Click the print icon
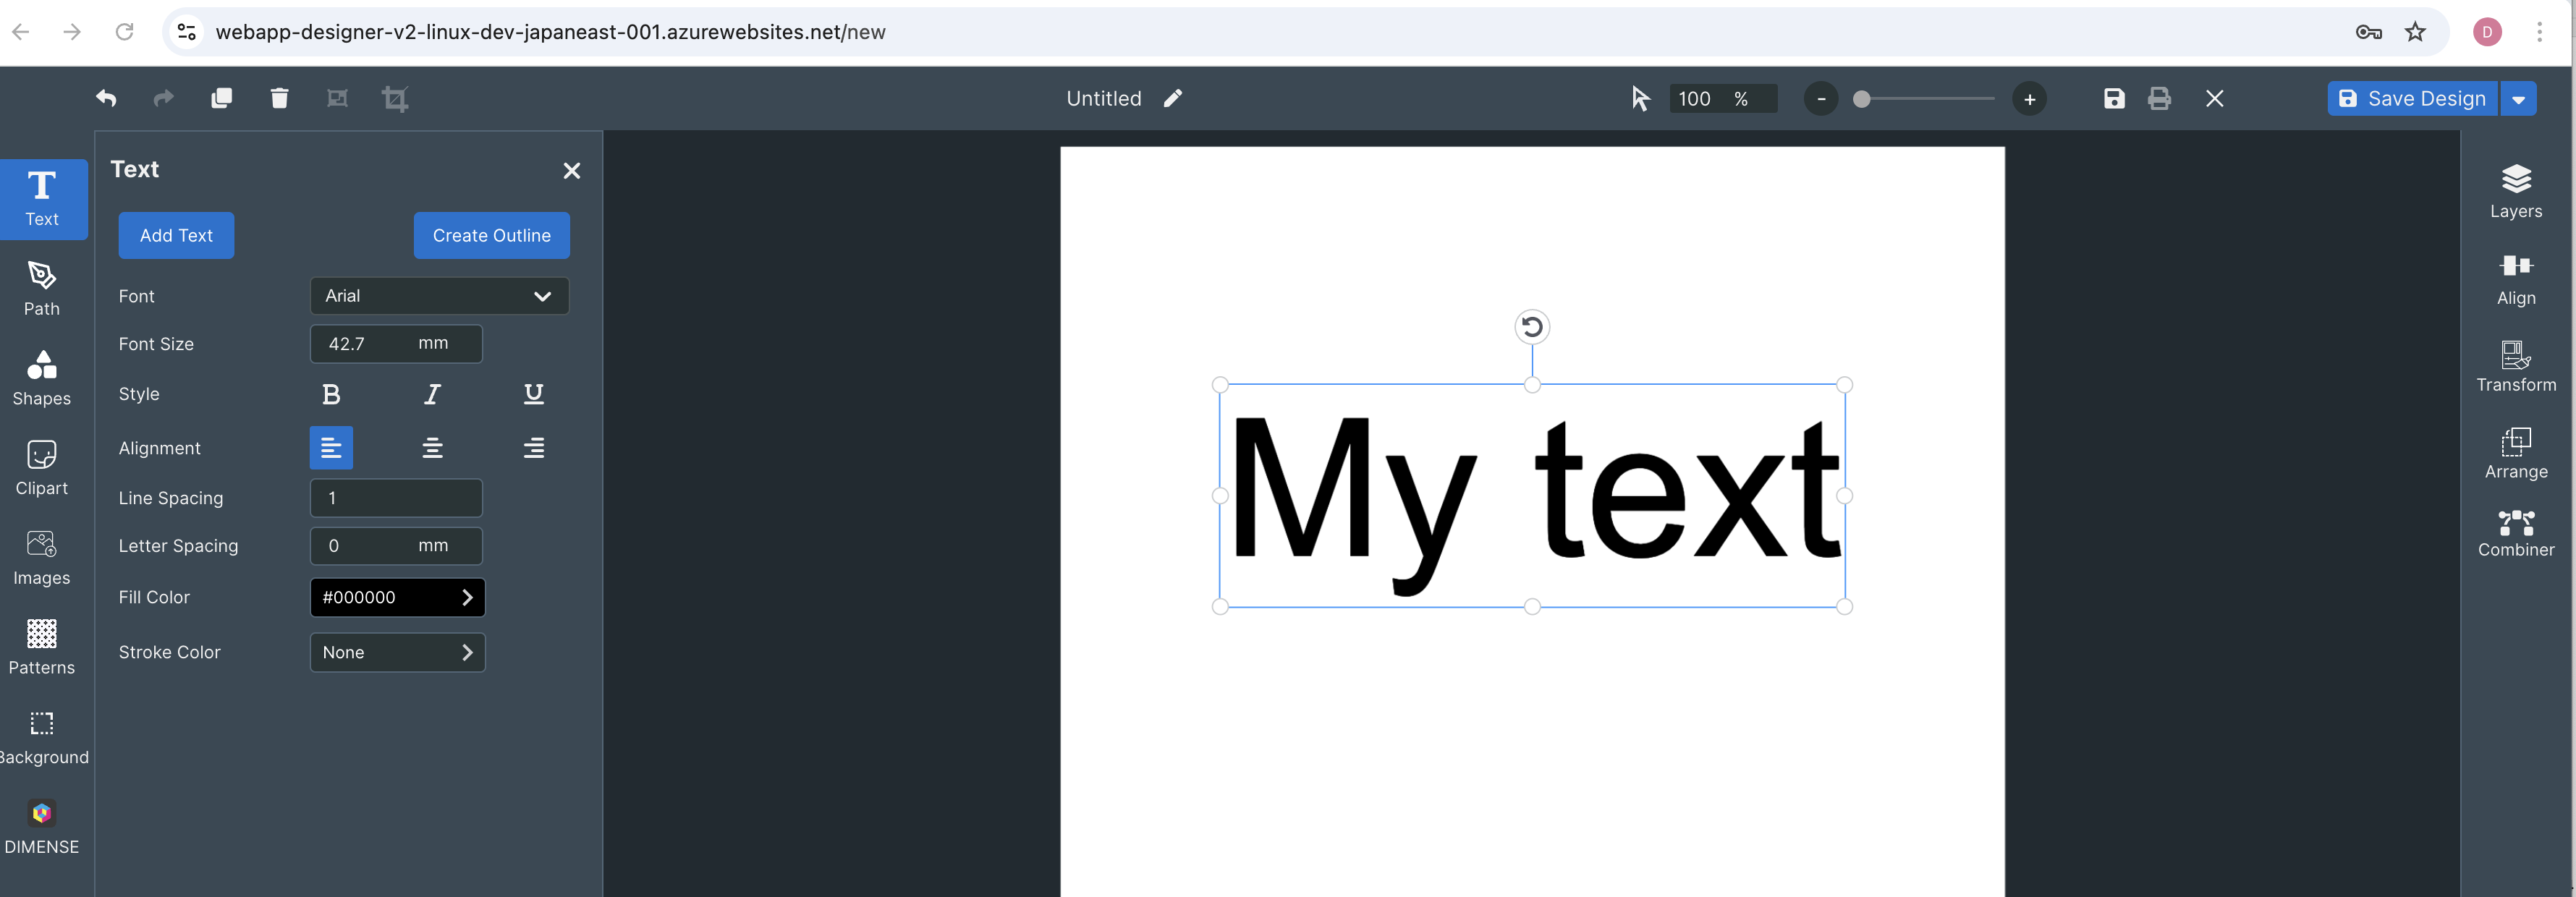This screenshot has height=897, width=2576. [2159, 98]
